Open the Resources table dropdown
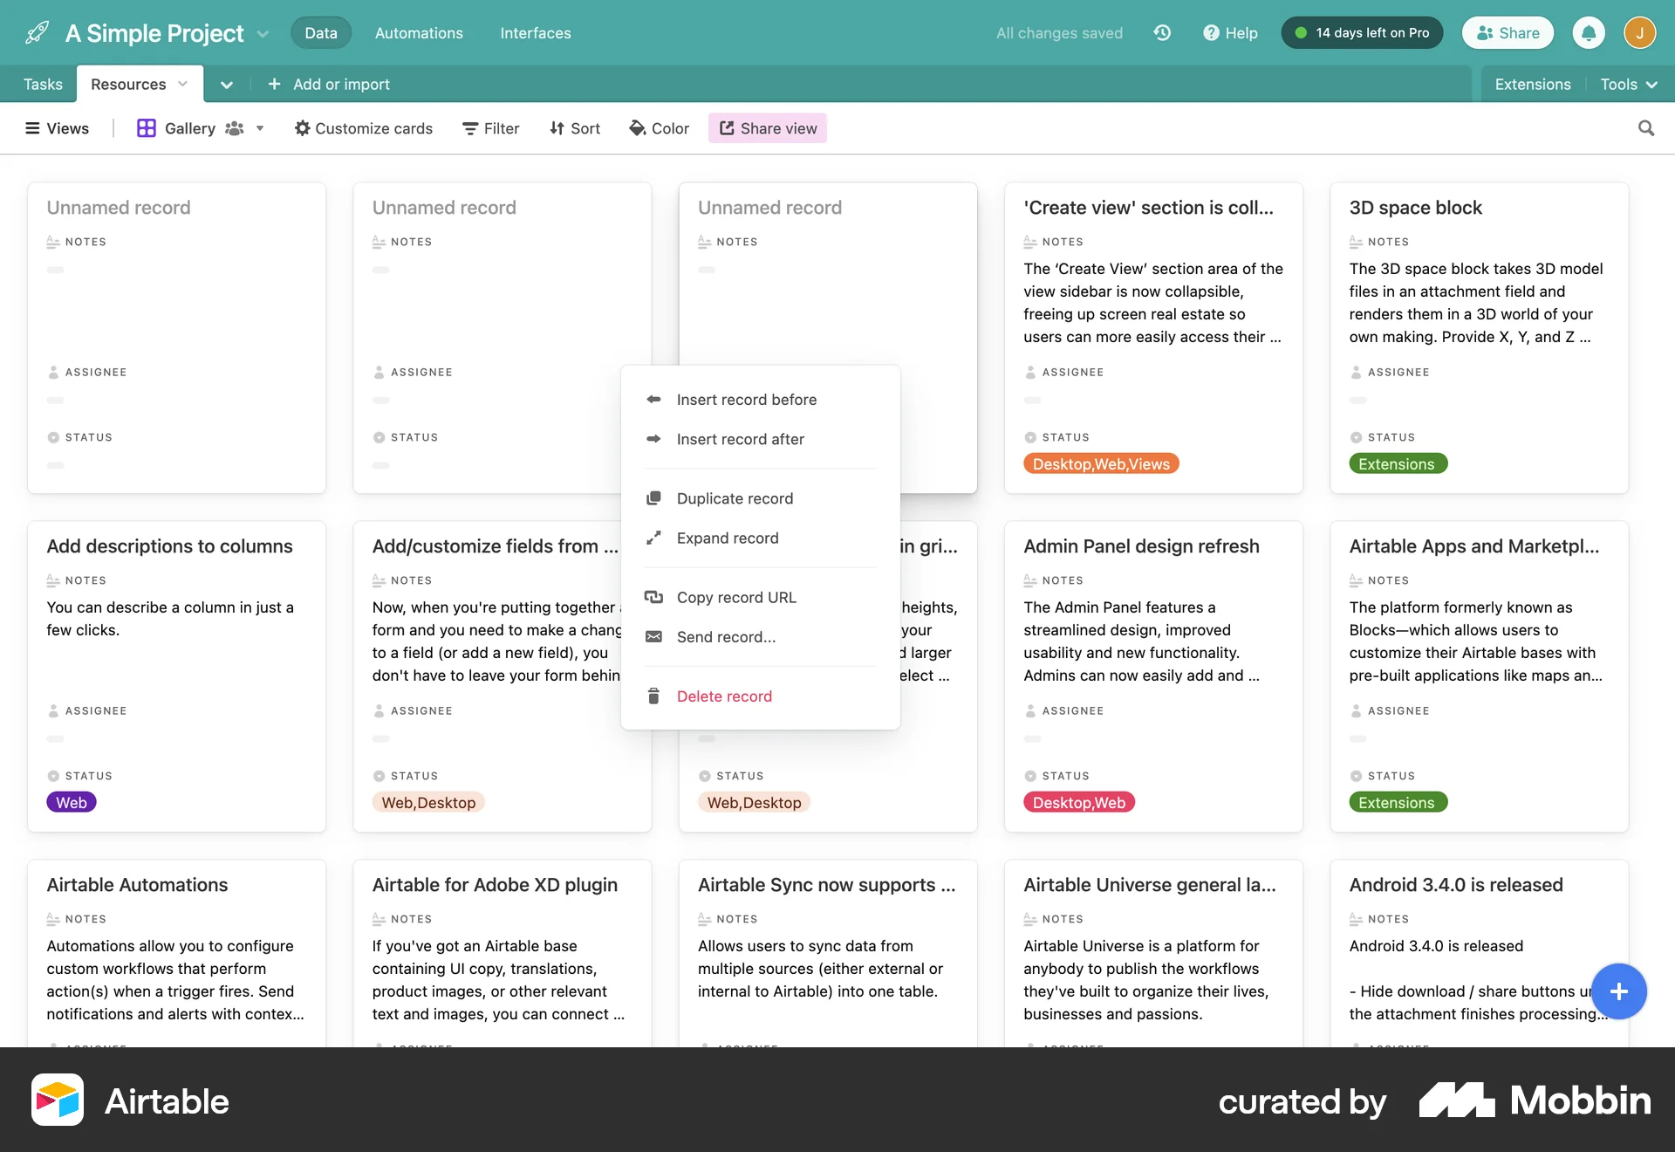This screenshot has width=1675, height=1152. (x=182, y=84)
